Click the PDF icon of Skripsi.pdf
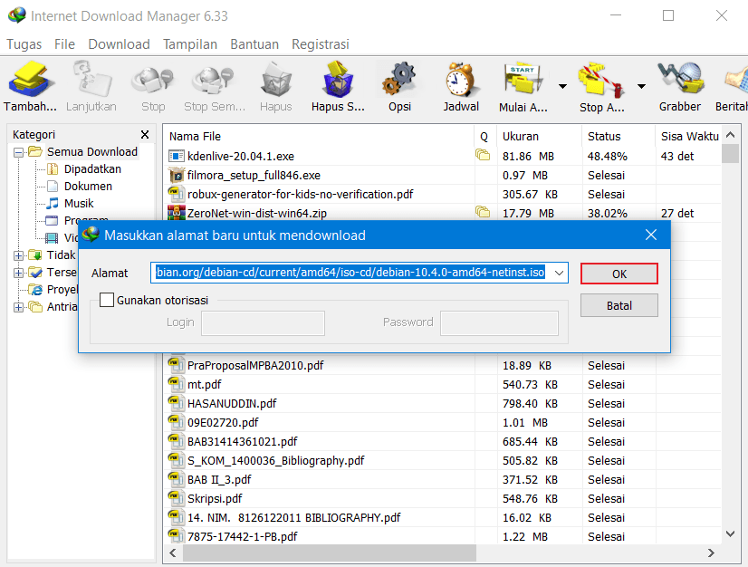 [x=176, y=498]
